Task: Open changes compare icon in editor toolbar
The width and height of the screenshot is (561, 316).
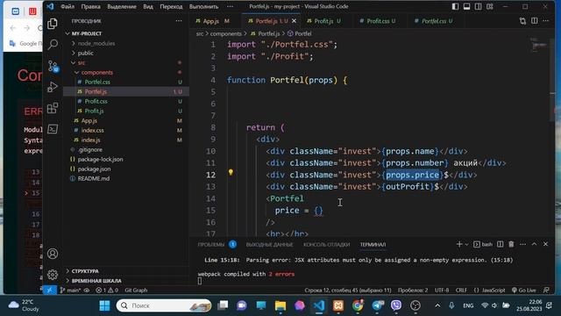Action: pyautogui.click(x=522, y=21)
